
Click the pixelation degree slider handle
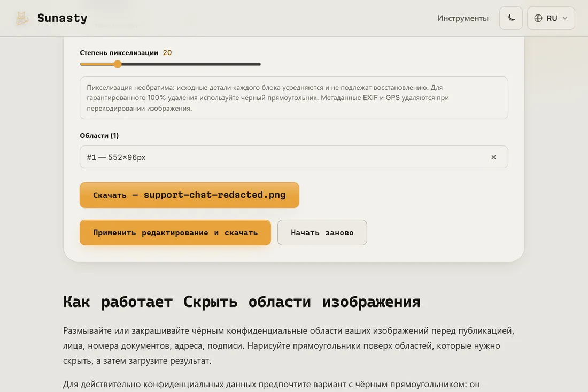click(x=118, y=64)
